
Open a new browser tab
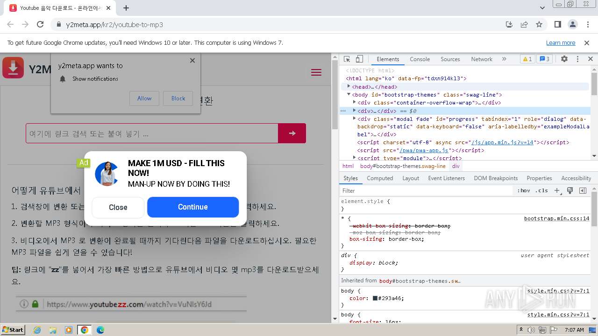pos(126,8)
